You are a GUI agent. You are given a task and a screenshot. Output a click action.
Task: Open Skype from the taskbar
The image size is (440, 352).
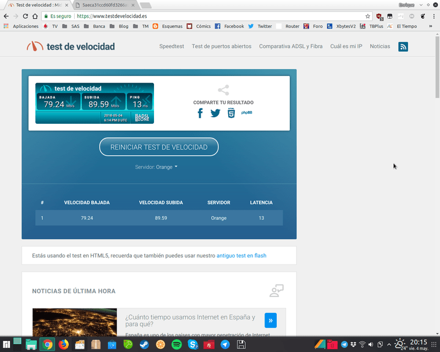pyautogui.click(x=193, y=344)
